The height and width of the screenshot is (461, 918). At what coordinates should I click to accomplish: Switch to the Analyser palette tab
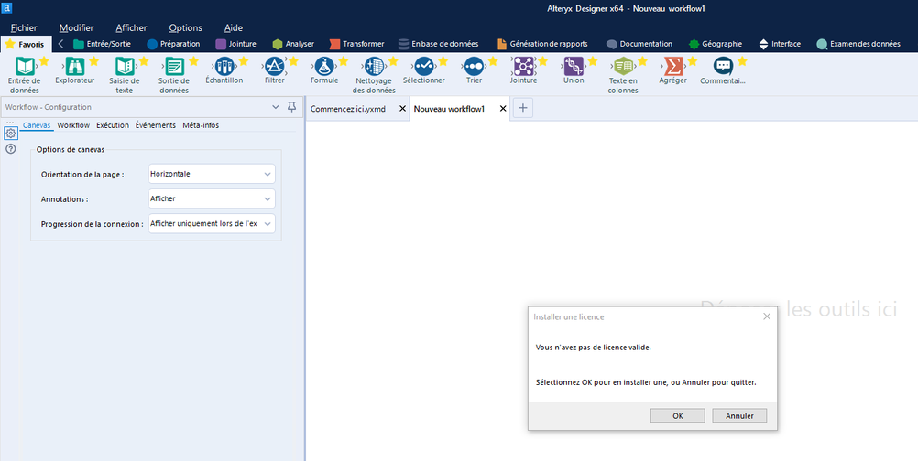293,44
